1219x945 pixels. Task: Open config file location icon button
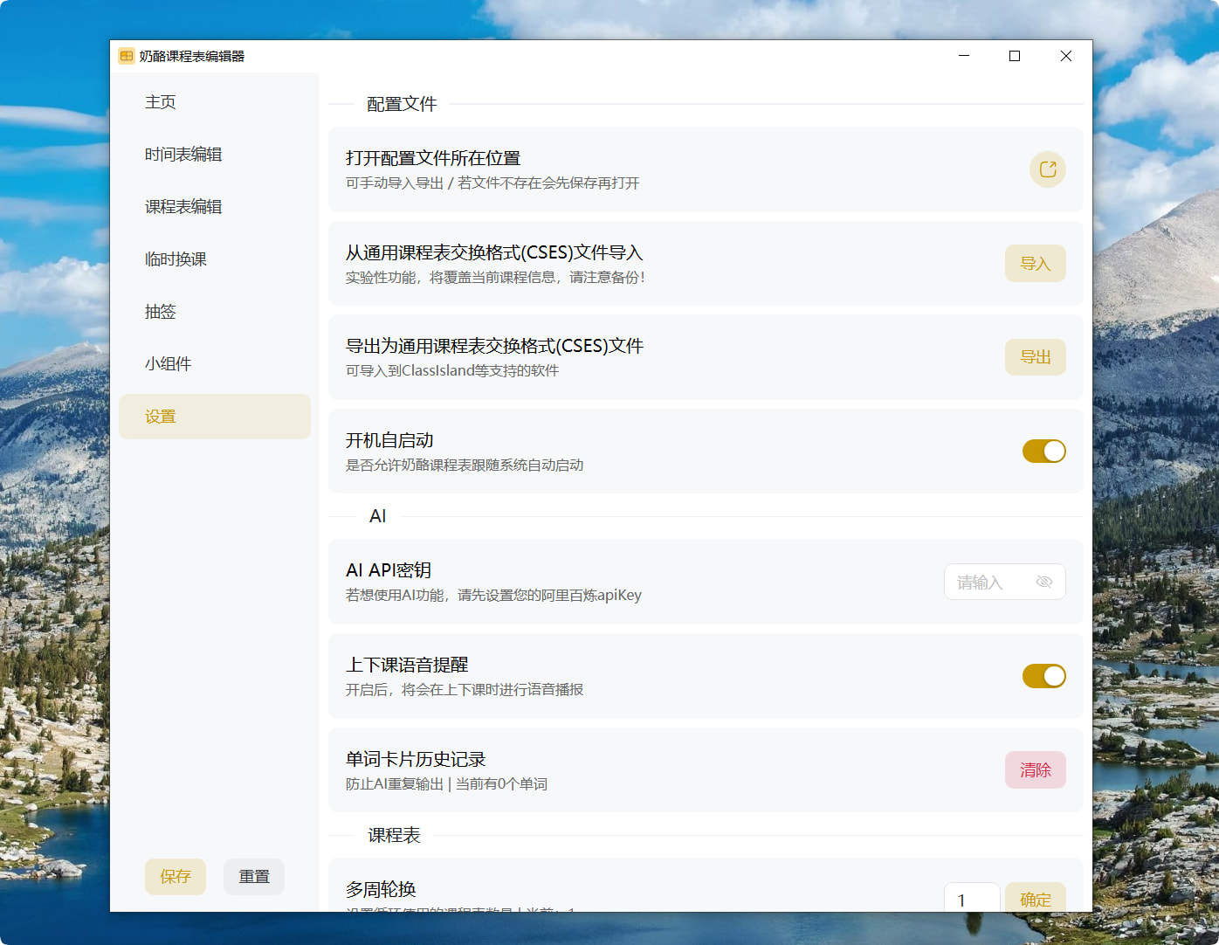click(x=1048, y=169)
